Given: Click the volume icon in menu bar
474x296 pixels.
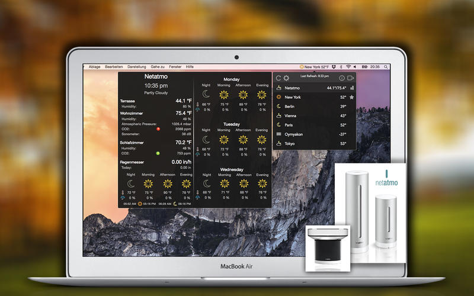Looking at the screenshot, I should [356, 67].
